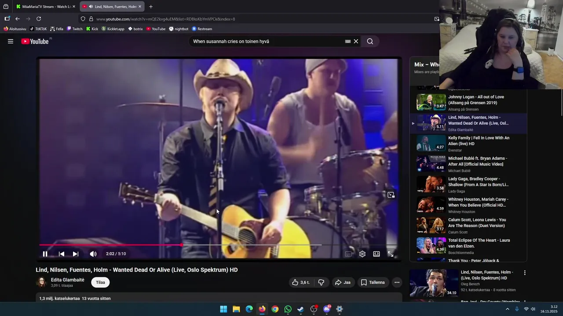
Task: Expand the hidden system tray icons chevron
Action: 507,309
